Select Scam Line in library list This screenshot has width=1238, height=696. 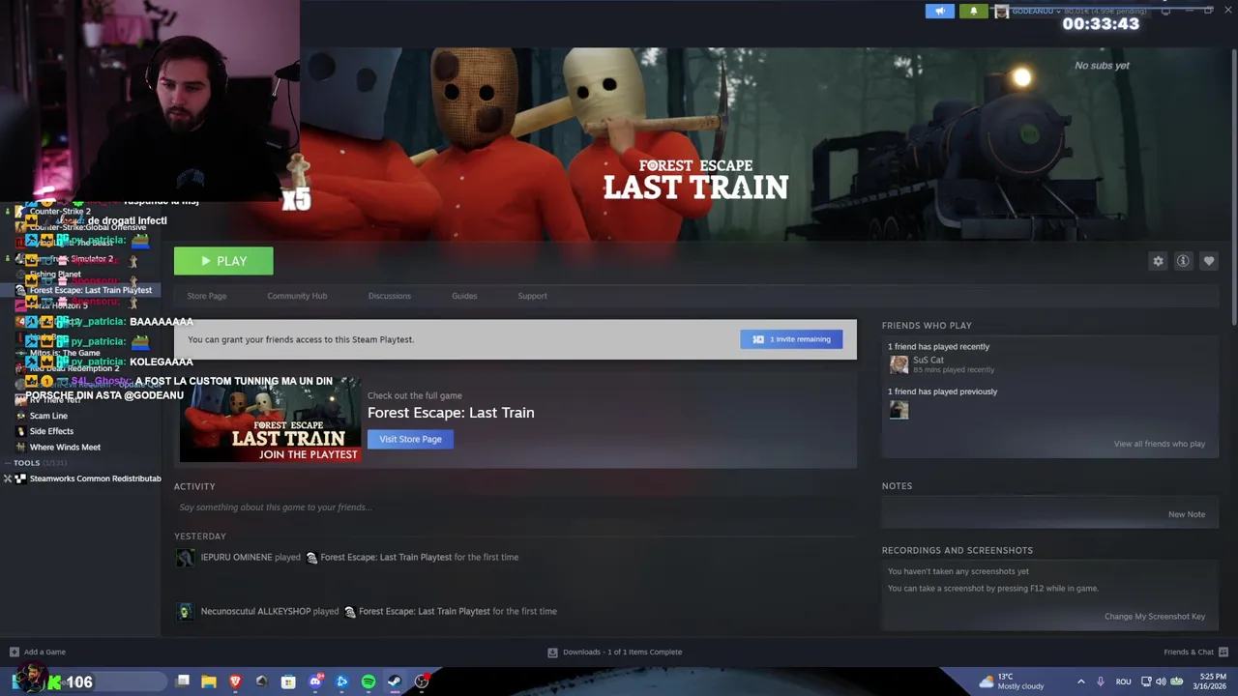pos(48,416)
